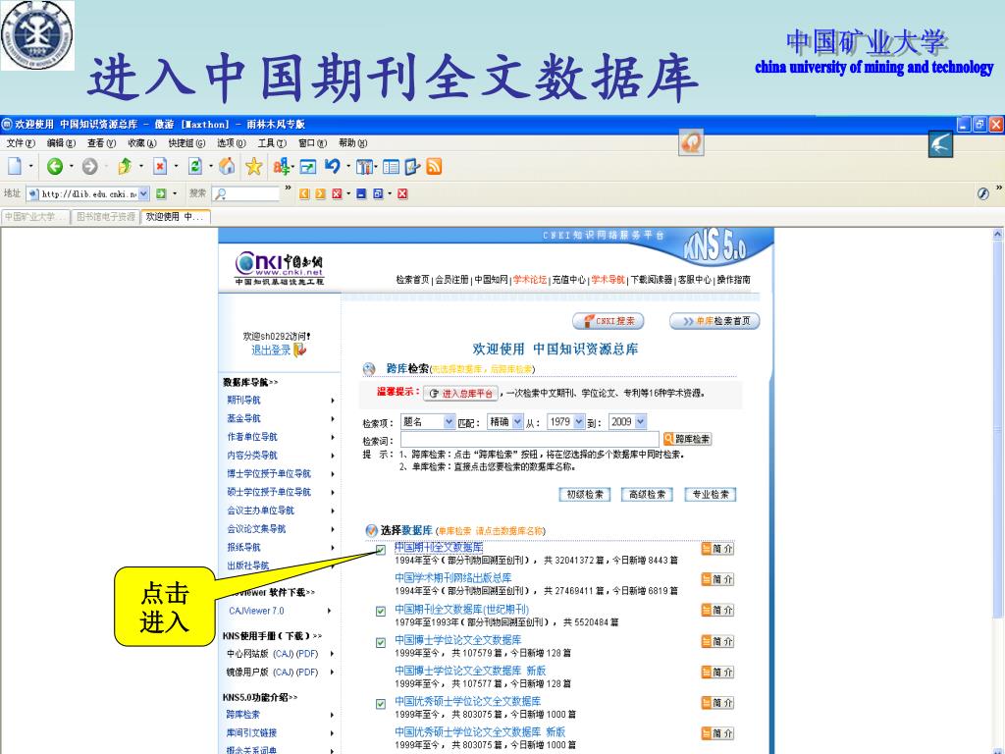Click in the 检索词 input field
The image size is (1005, 754).
click(529, 439)
